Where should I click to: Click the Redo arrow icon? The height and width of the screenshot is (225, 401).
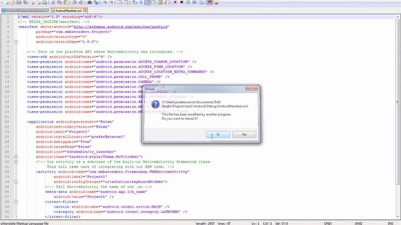click(x=81, y=2)
